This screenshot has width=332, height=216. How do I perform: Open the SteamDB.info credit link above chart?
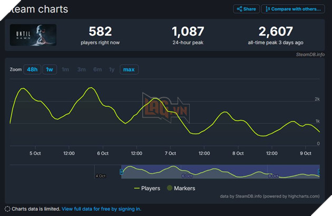(309, 54)
